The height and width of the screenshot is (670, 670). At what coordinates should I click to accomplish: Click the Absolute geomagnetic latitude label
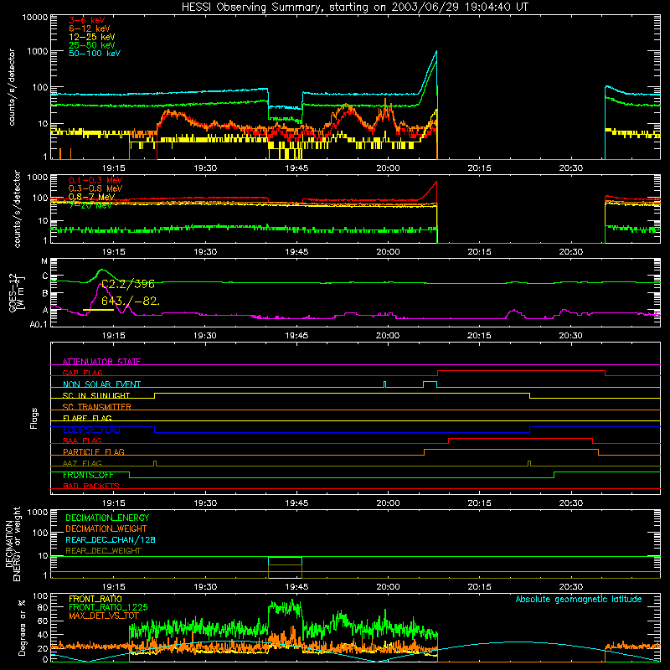coord(579,599)
